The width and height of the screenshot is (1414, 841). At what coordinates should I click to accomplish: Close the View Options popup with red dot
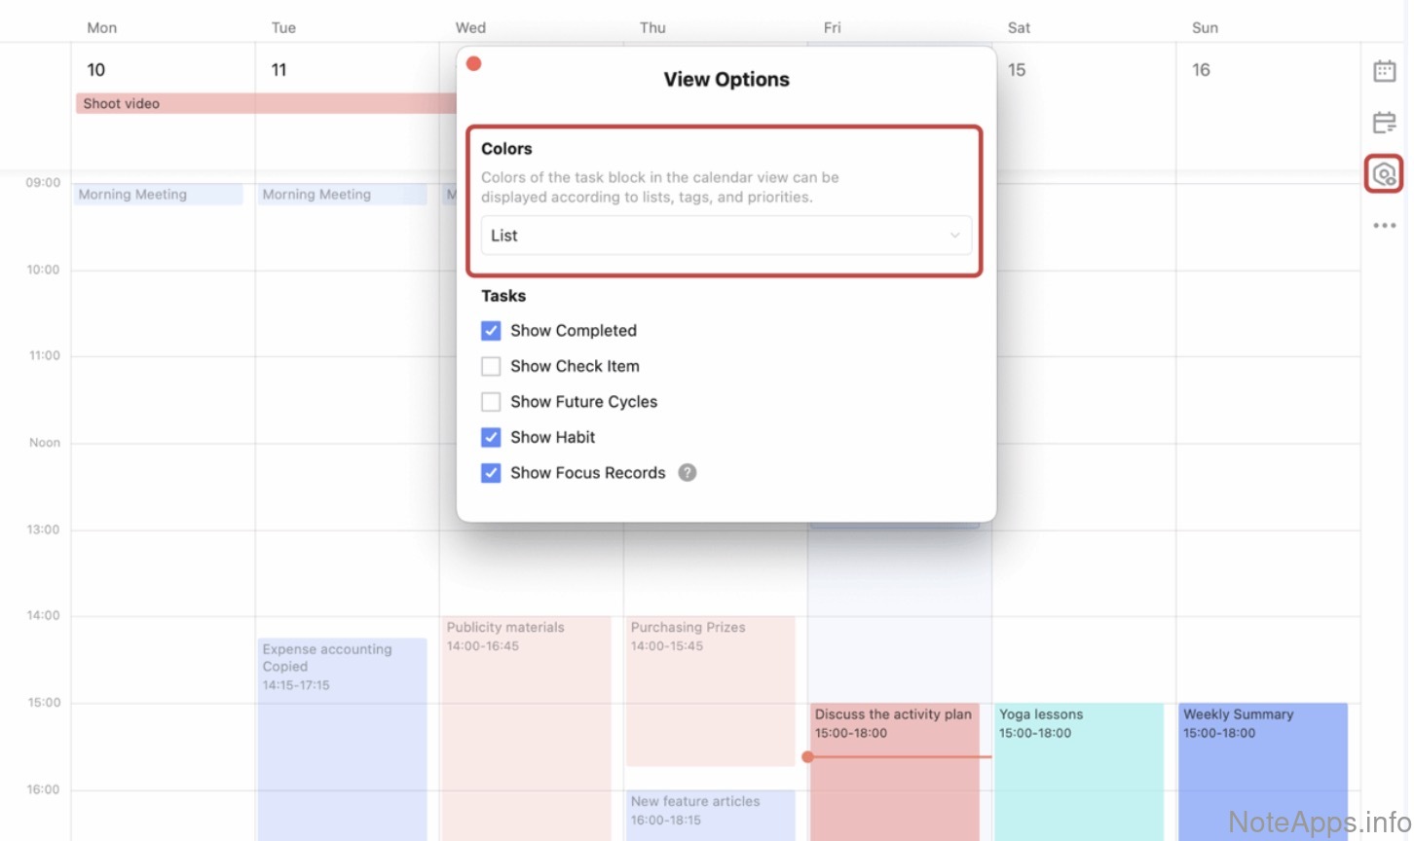(x=474, y=64)
